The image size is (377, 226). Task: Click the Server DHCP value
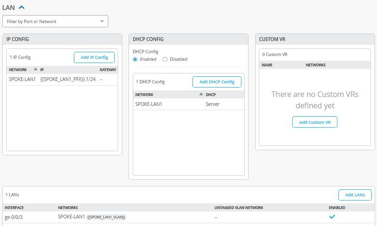(213, 104)
